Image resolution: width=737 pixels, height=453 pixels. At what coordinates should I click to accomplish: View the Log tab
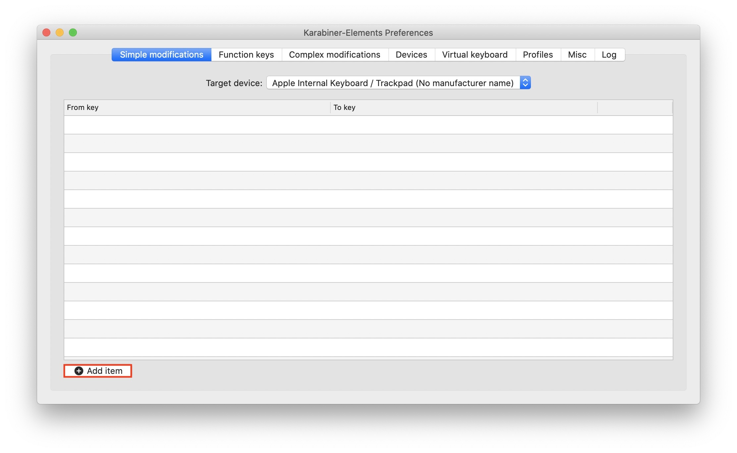tap(609, 55)
